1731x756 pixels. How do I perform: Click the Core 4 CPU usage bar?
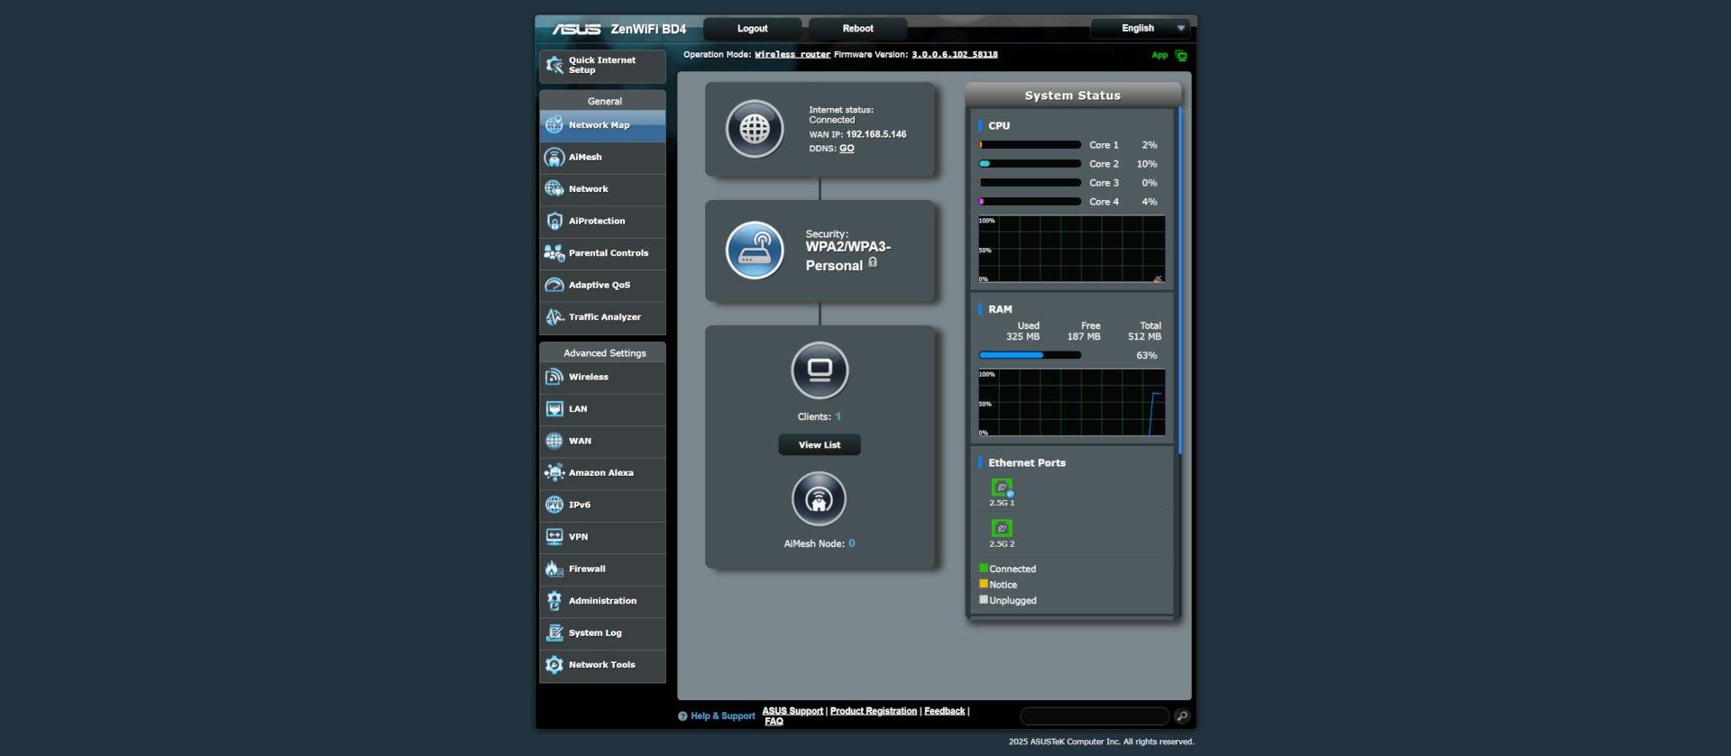pos(1030,202)
